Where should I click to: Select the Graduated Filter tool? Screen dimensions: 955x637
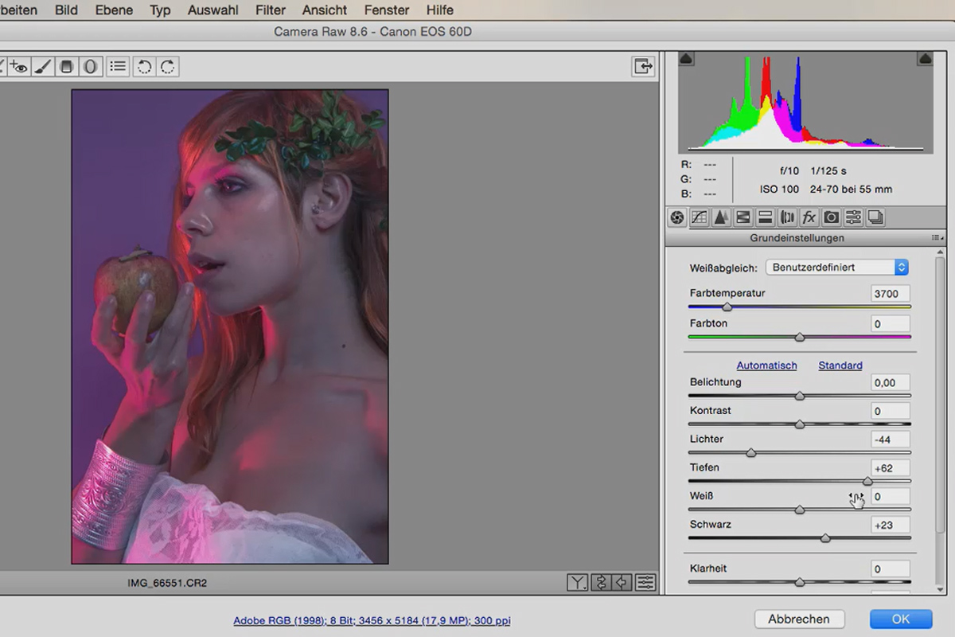(67, 67)
